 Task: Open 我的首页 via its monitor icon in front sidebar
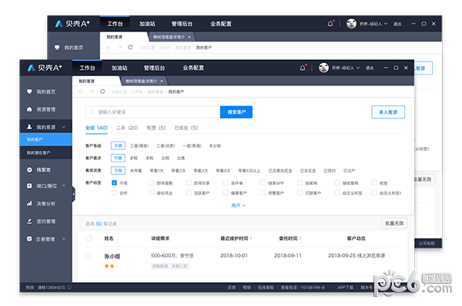coord(29,91)
